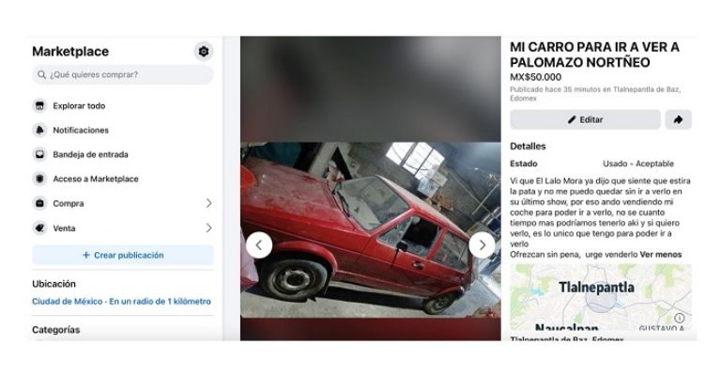Image resolution: width=721 pixels, height=376 pixels.
Task: Expand the Compra section chevron
Action: 208,203
